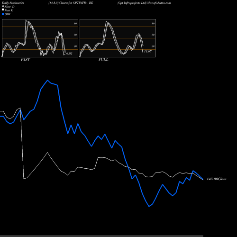This screenshot has width=237, height=237.
Task: Click the 'GPTINFRA_BE' chart title text
Action: point(83,3)
